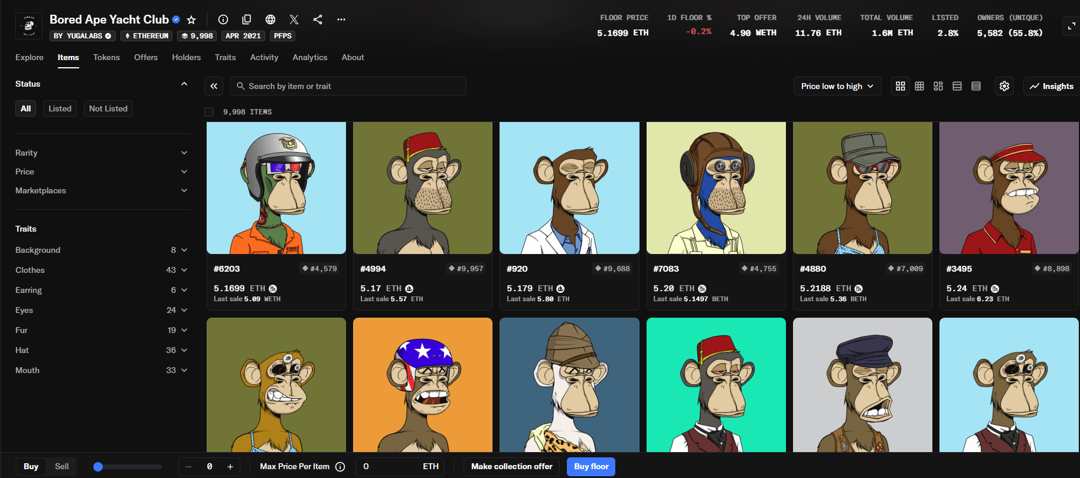Open the Holders tab
Screen dimensions: 1080x478
coord(187,57)
